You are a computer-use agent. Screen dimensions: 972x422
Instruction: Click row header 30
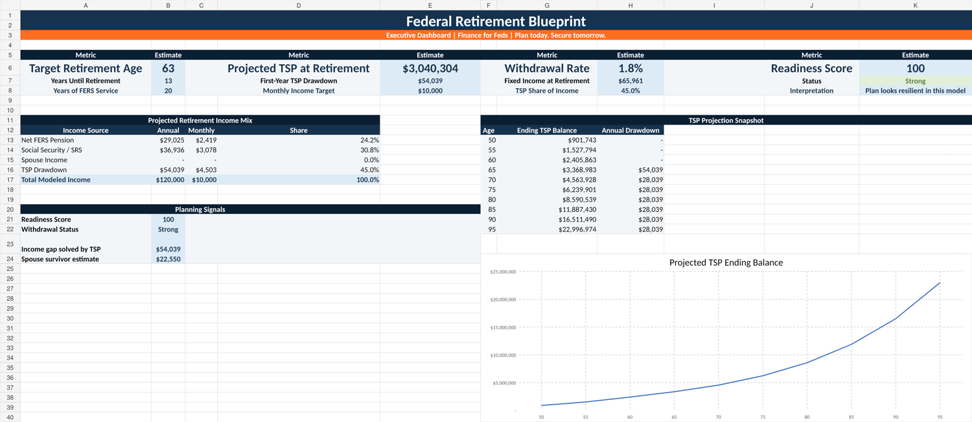[10, 318]
